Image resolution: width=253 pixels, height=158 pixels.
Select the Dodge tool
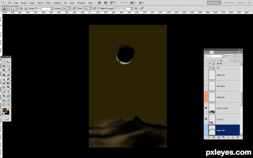point(8,87)
